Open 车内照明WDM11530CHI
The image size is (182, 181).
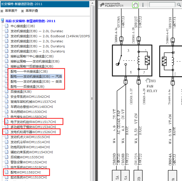[29, 112]
